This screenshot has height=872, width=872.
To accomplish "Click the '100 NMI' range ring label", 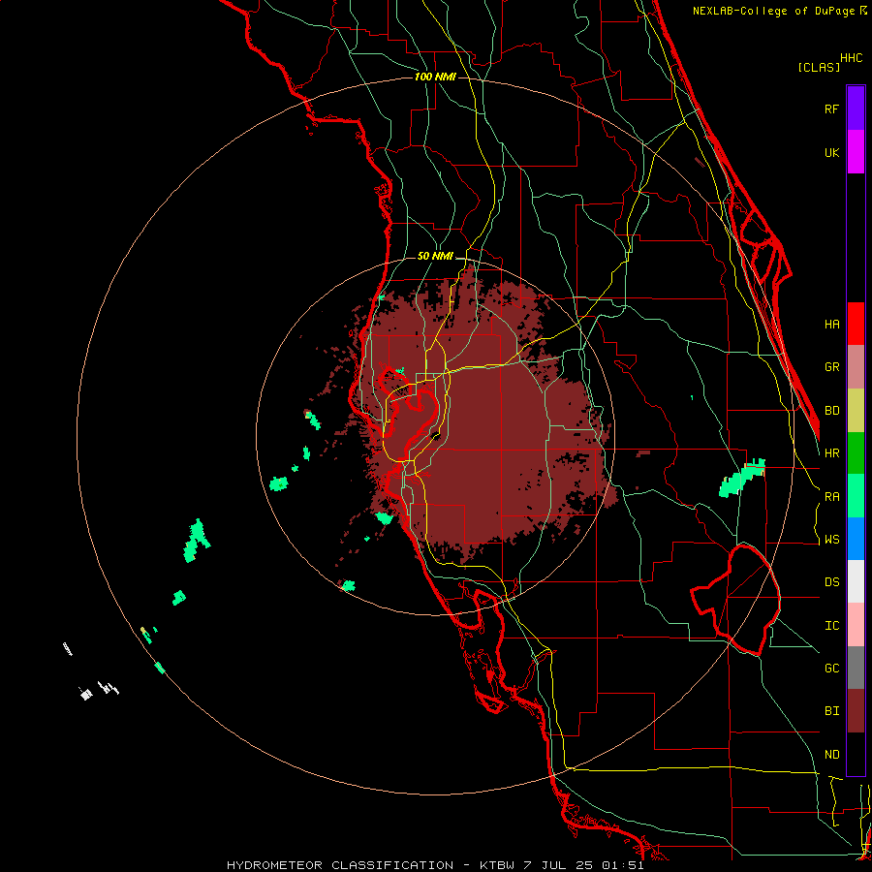I will 435,77.
